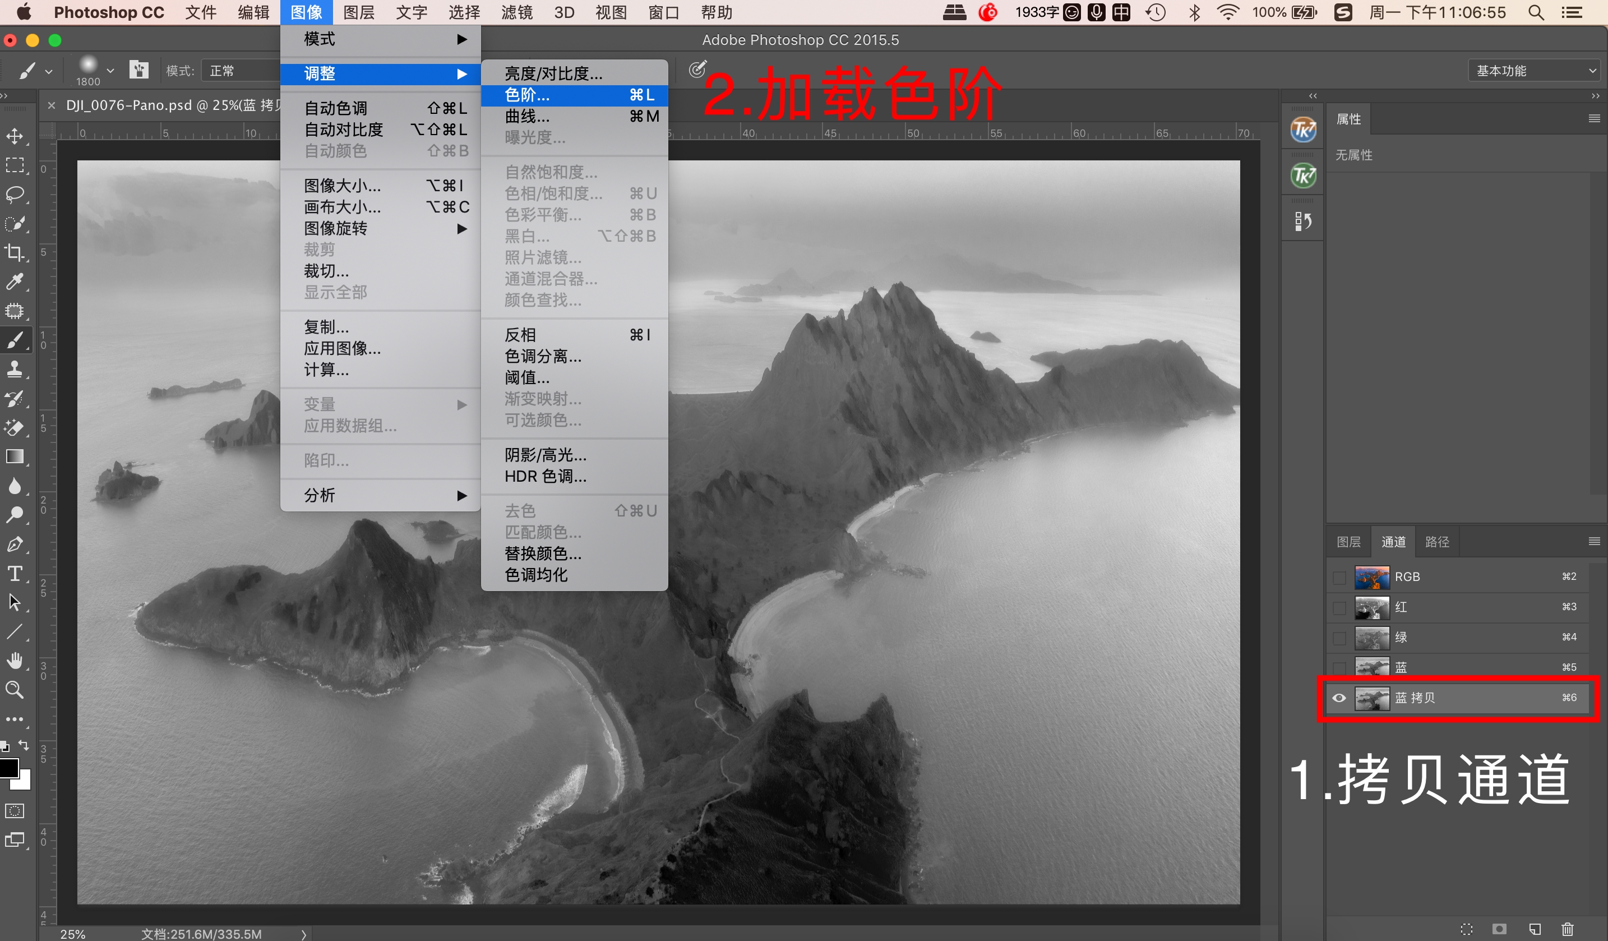
Task: Select the Move tool
Action: coord(15,136)
